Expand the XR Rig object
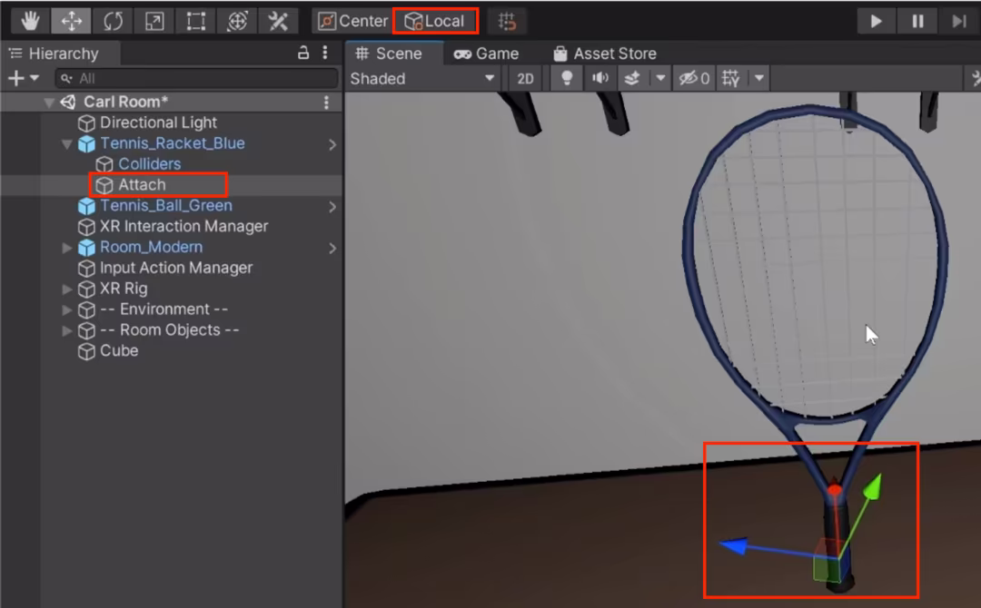This screenshot has width=981, height=608. 67,289
